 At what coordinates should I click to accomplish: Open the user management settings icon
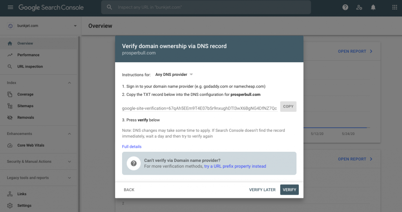[x=359, y=7]
